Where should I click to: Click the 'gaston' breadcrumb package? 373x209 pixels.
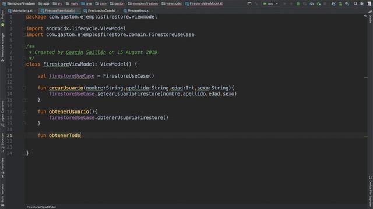pos(117,3)
